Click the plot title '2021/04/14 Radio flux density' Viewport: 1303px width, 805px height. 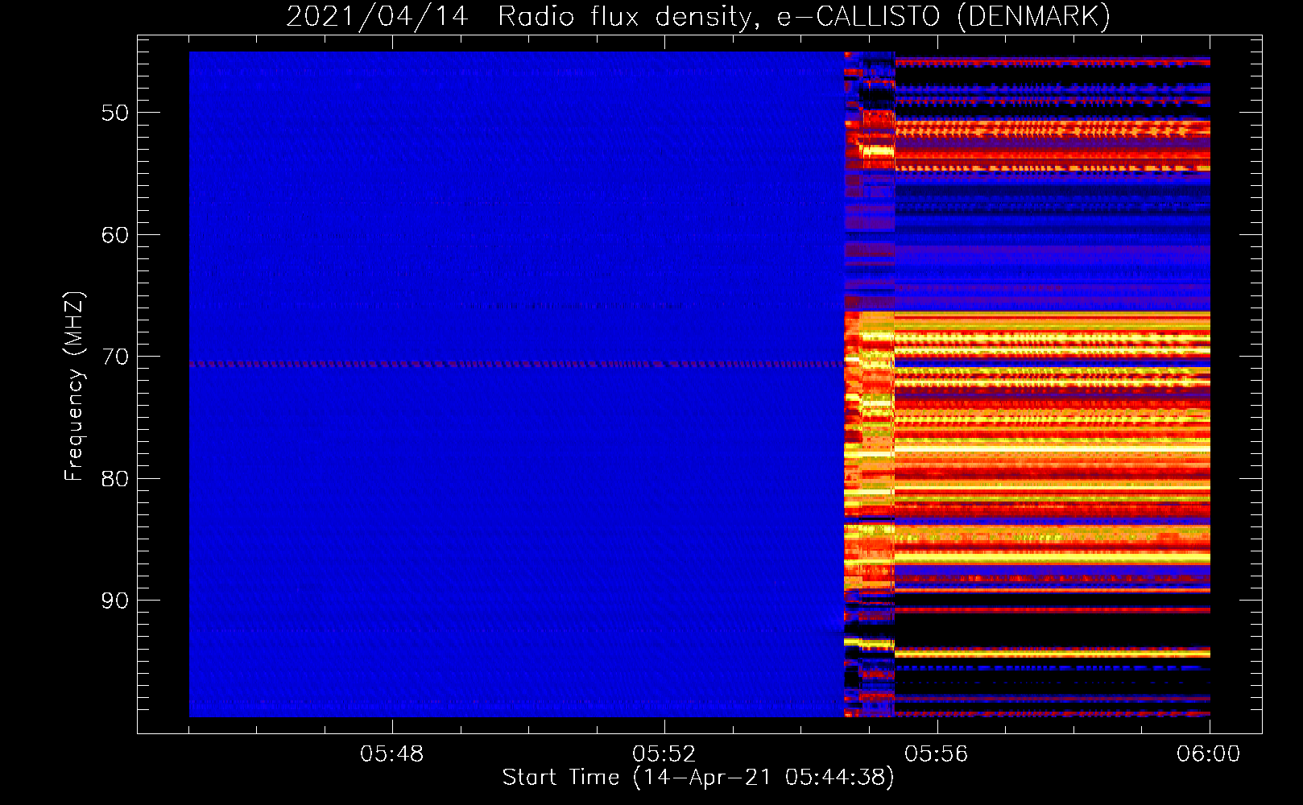pyautogui.click(x=698, y=16)
